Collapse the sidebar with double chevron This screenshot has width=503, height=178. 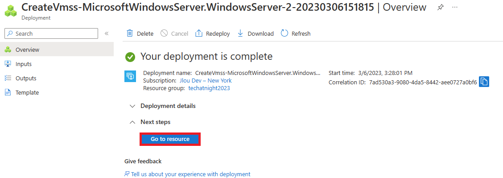click(107, 33)
